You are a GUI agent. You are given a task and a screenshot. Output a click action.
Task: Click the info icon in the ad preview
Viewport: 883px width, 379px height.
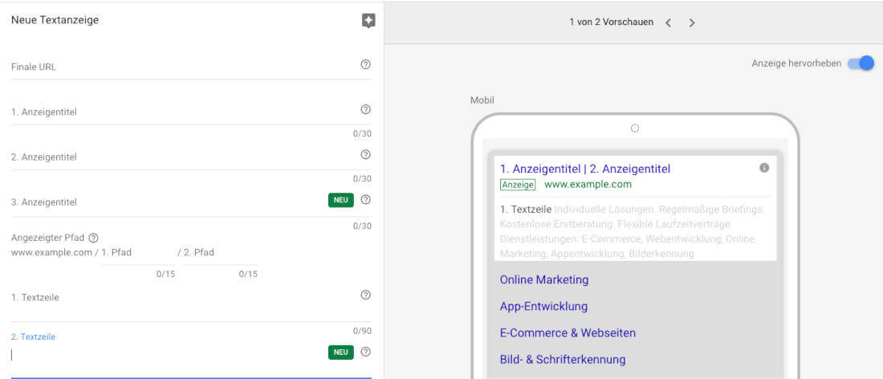(764, 168)
